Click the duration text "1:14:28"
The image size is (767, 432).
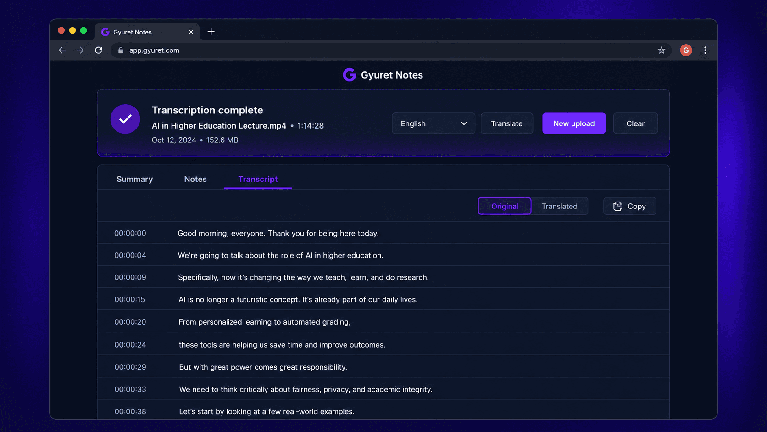[x=311, y=126]
